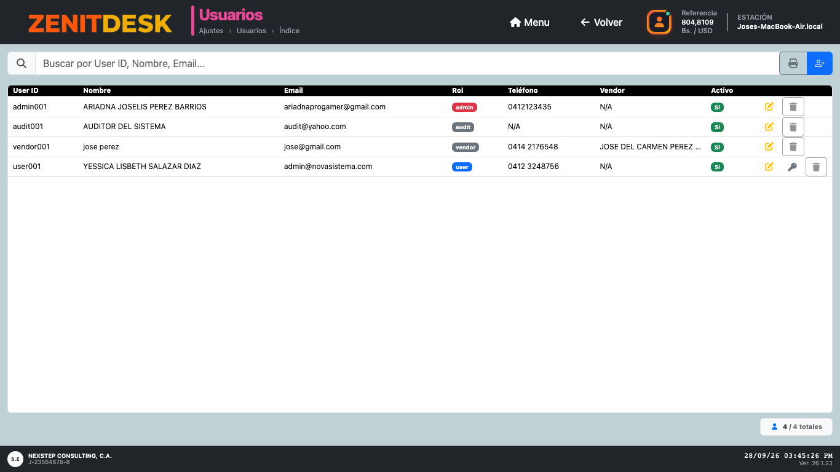Focus the Buscar por User ID search field
840x472 pixels.
click(x=407, y=63)
